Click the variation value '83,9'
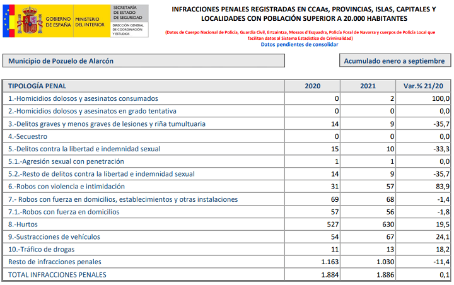454x285 pixels. [x=443, y=186]
